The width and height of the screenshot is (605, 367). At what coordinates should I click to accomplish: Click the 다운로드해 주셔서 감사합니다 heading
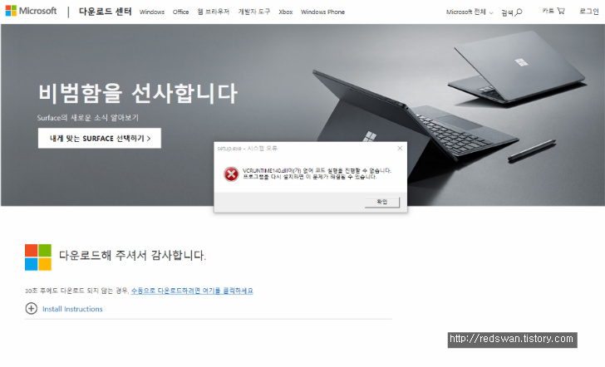(132, 255)
